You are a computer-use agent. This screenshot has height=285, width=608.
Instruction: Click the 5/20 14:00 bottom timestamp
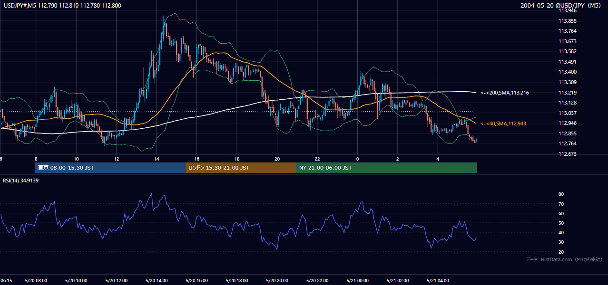pyautogui.click(x=157, y=281)
